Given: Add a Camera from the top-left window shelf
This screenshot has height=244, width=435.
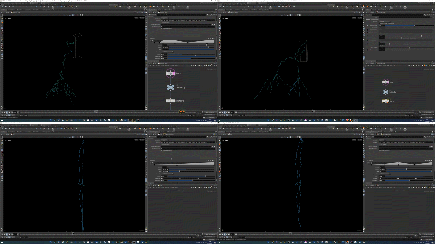Looking at the screenshot, I should (x=111, y=7).
